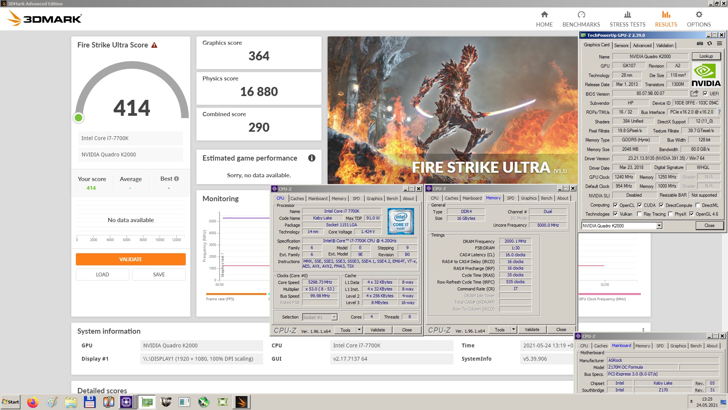Toggle the Vulkan checkbox
This screenshot has height=410, width=728.
[x=615, y=214]
